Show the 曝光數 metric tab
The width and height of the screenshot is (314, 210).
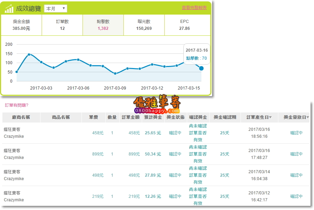coord(144,25)
